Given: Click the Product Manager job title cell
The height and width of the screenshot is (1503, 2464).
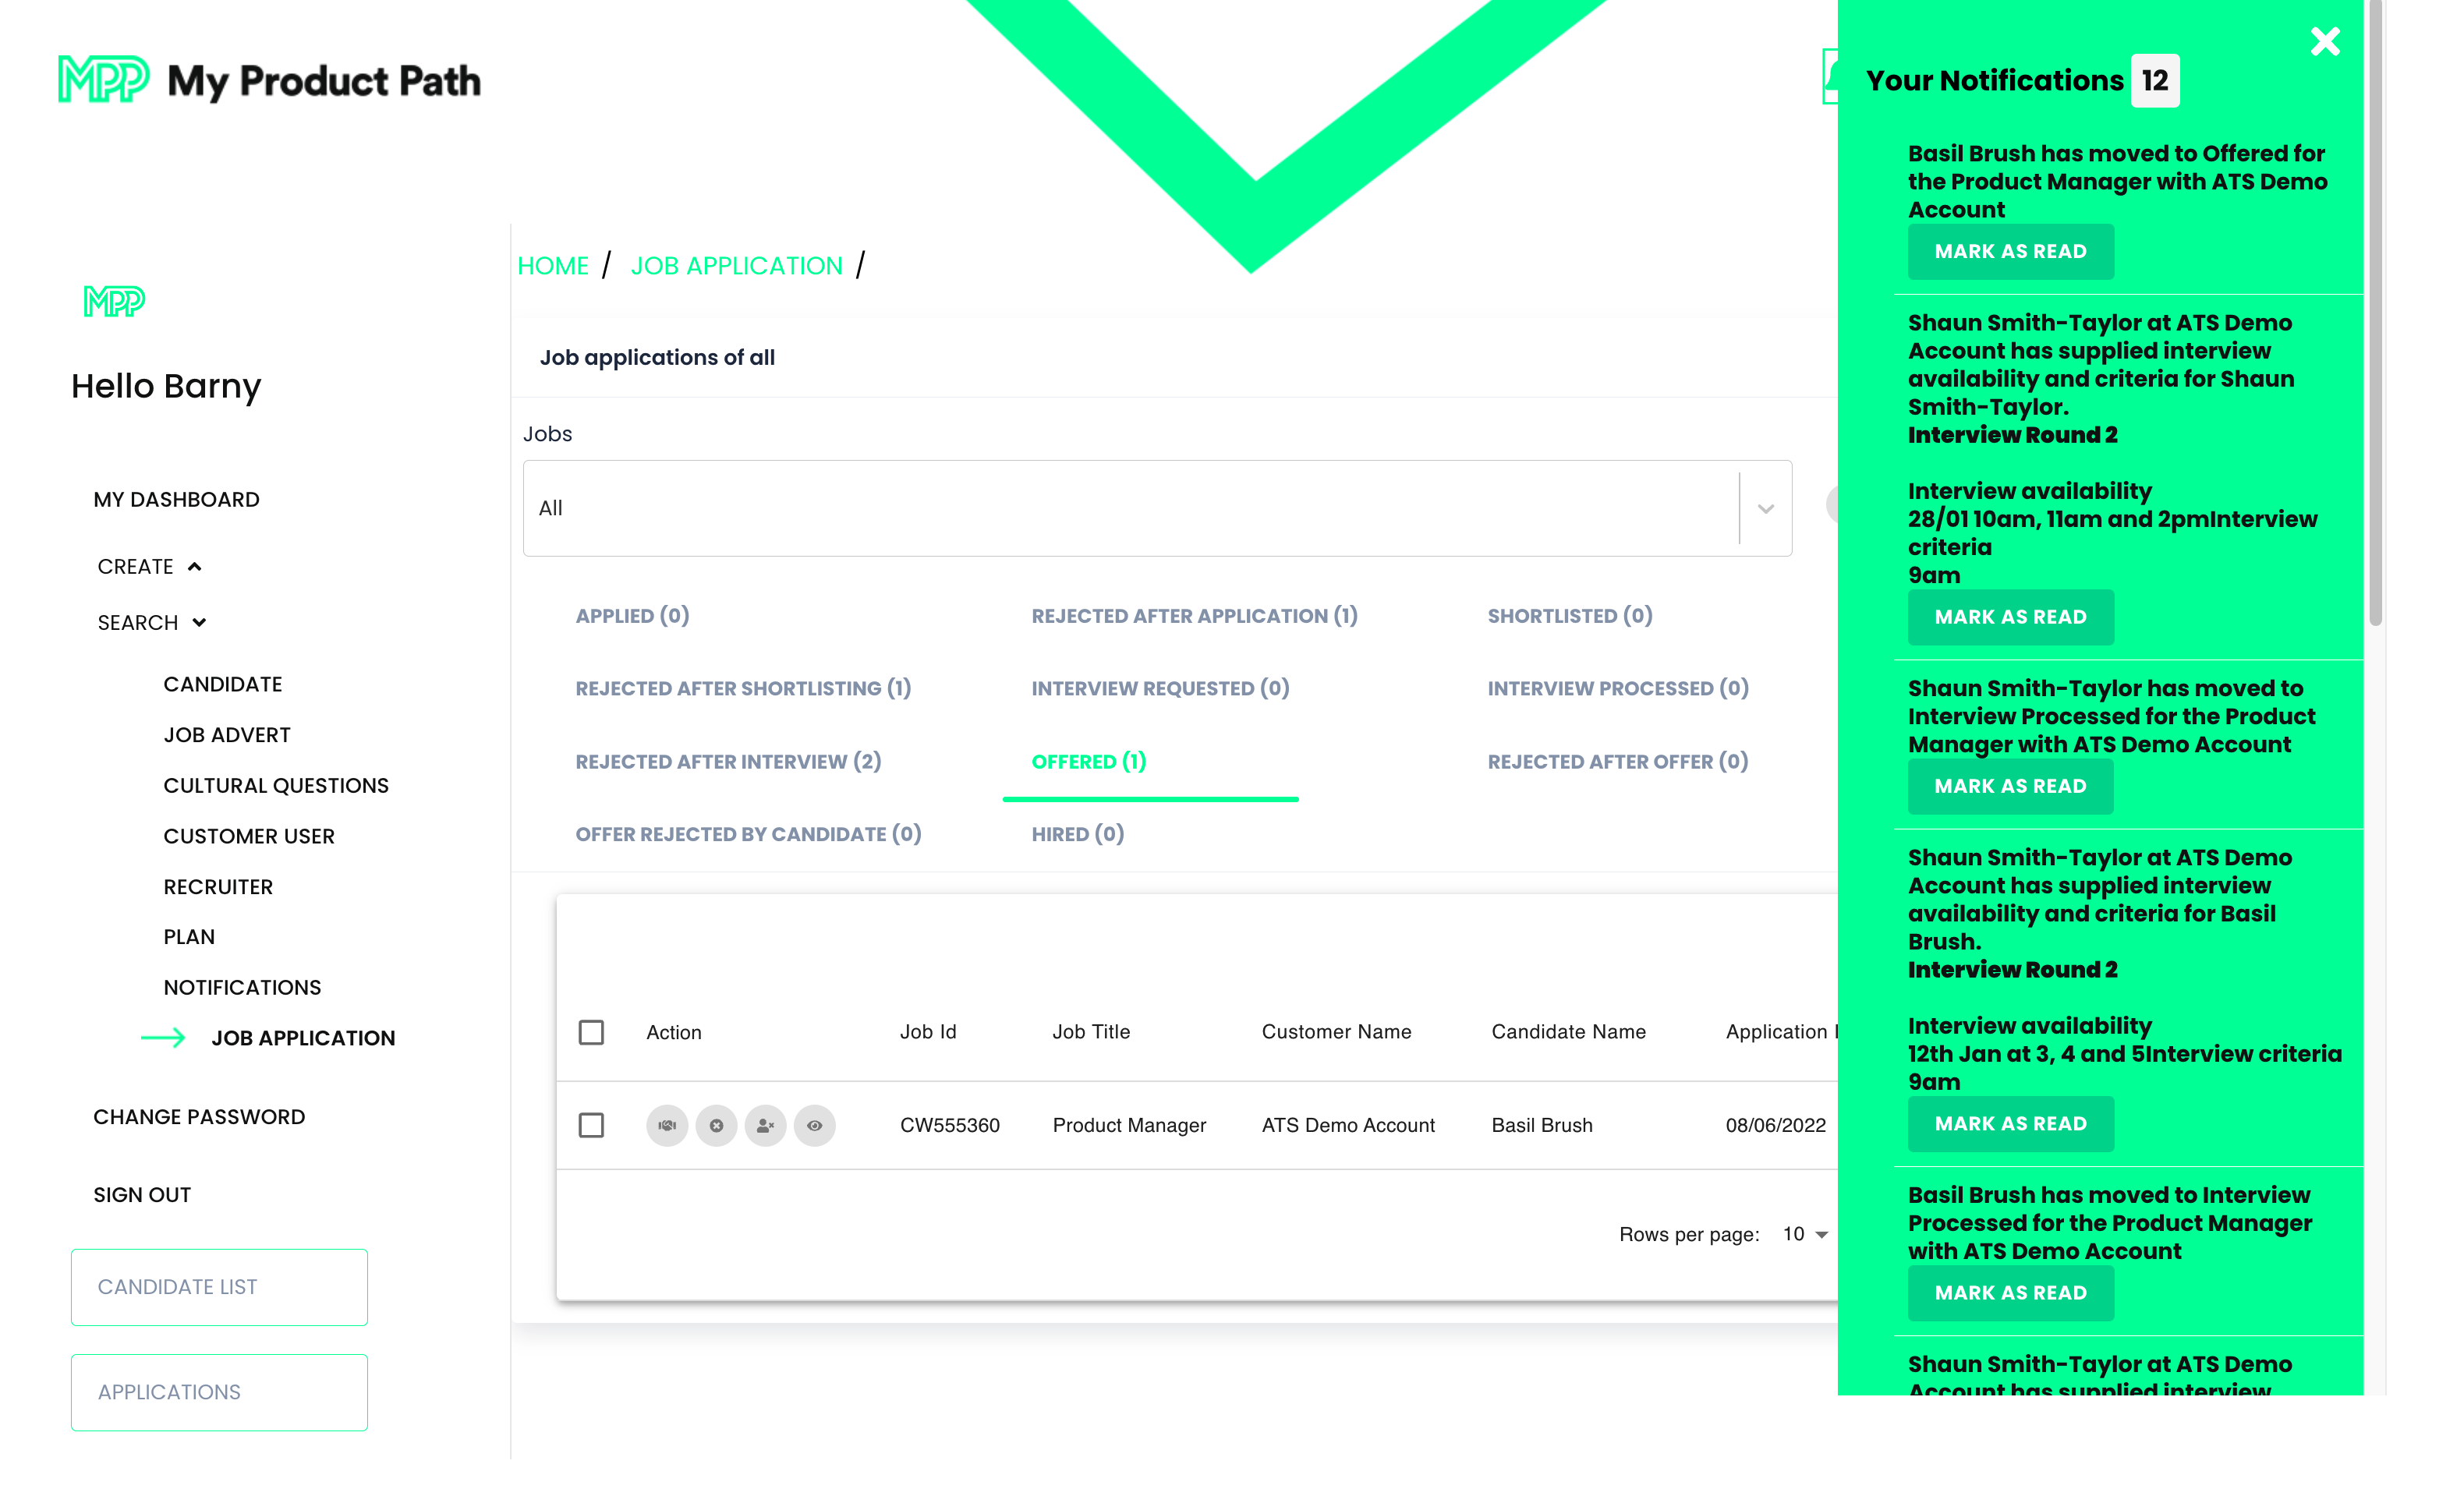Looking at the screenshot, I should click(1129, 1125).
